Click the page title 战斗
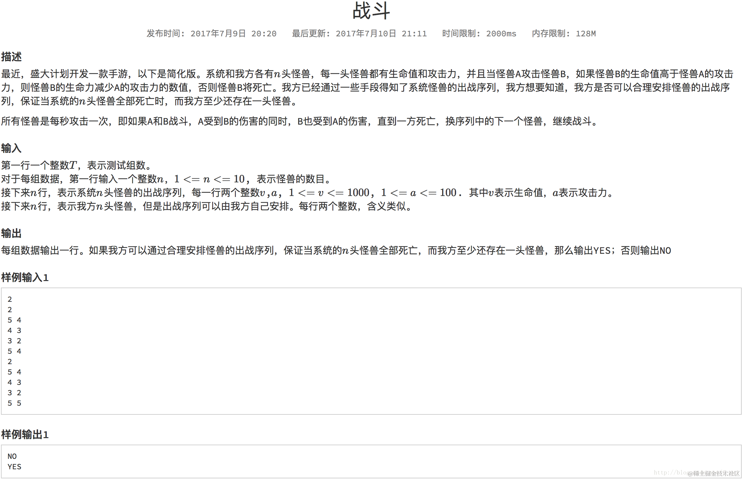Screen dimensions: 742x479 [x=371, y=11]
